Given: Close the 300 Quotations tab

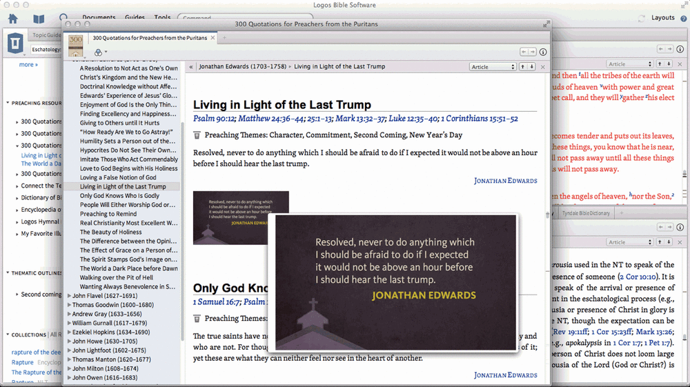Looking at the screenshot, I should [213, 38].
